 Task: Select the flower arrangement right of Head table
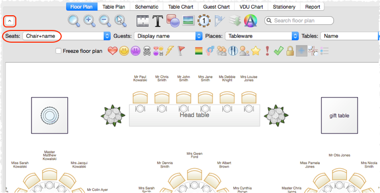[276, 116]
